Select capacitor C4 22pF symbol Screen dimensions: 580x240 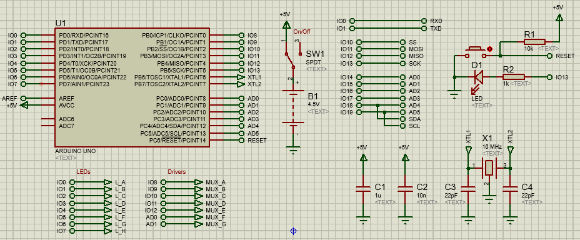pyautogui.click(x=511, y=189)
